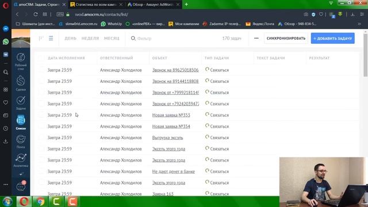Open the Списки section in sidebar

[x=21, y=122]
